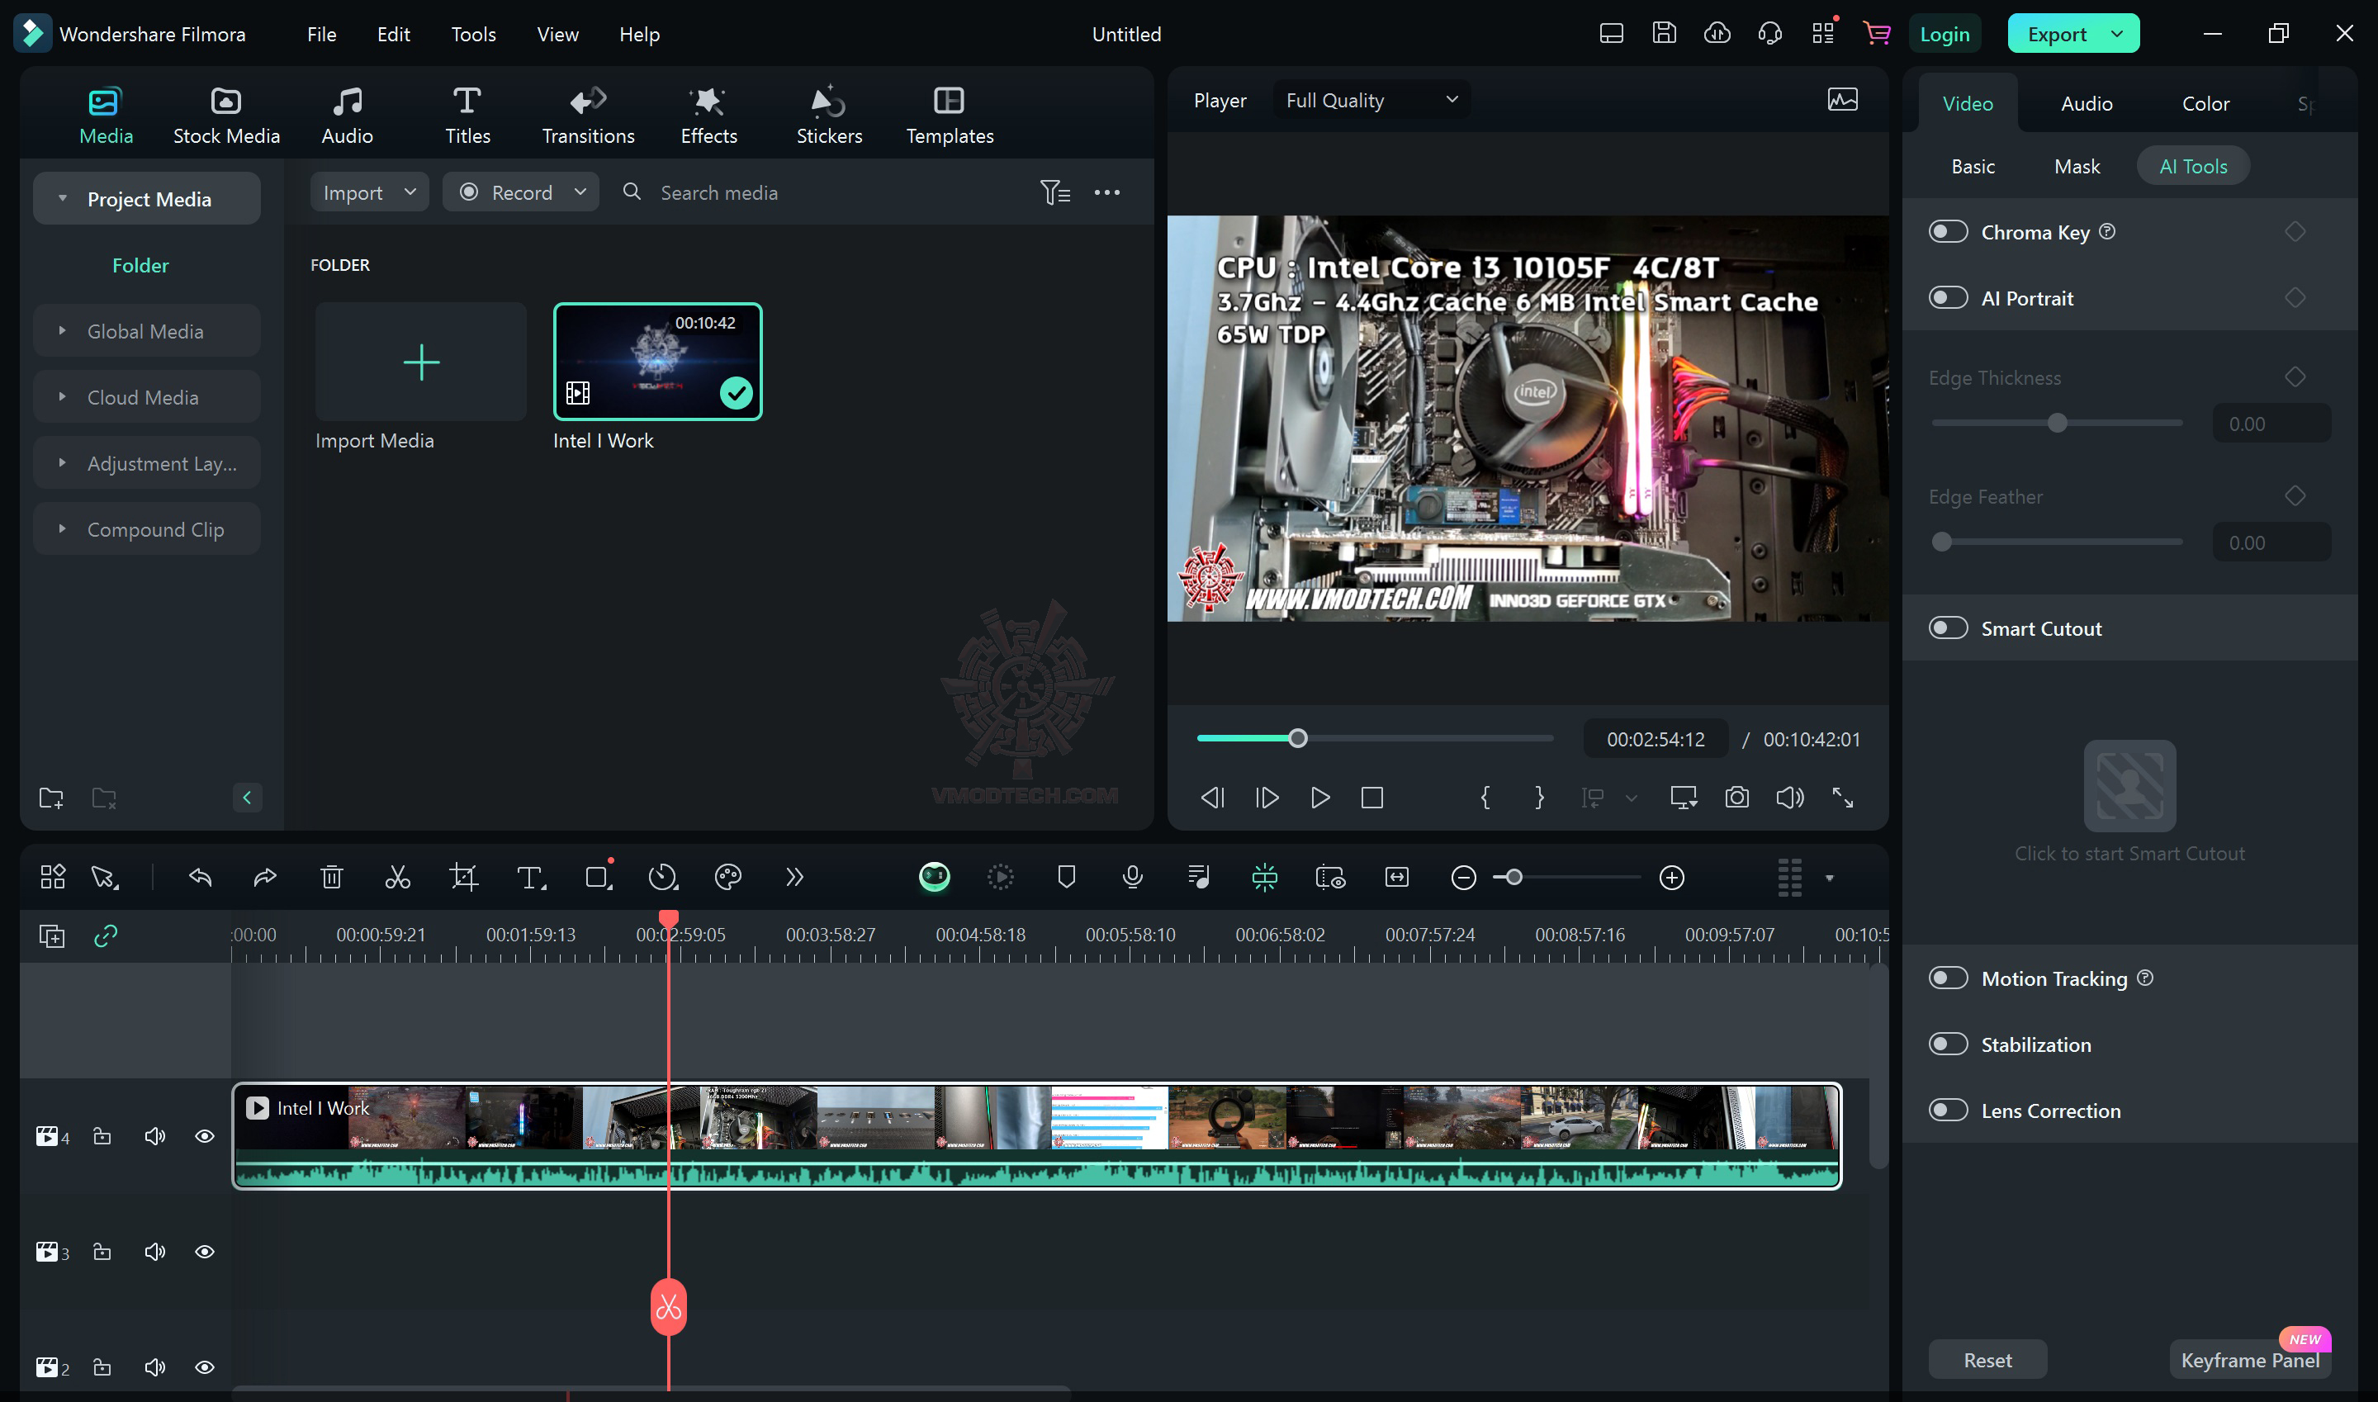Viewport: 2378px width, 1402px height.
Task: Switch to the Transitions tab
Action: coord(588,116)
